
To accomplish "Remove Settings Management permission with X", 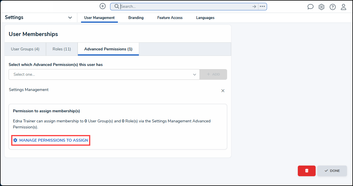I will [223, 91].
